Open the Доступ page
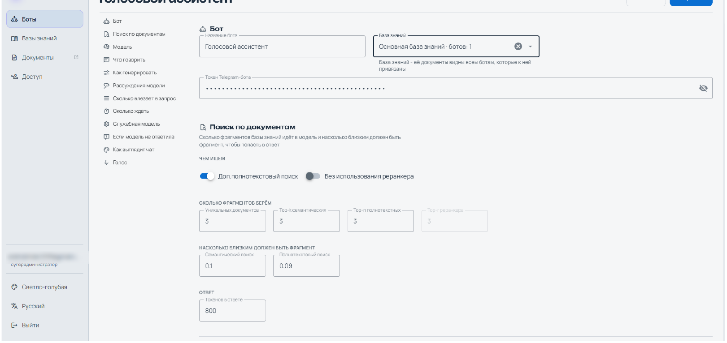 coord(45,77)
